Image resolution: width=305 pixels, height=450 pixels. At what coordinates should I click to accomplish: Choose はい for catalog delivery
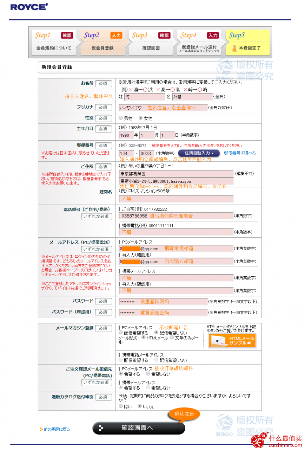tap(121, 406)
